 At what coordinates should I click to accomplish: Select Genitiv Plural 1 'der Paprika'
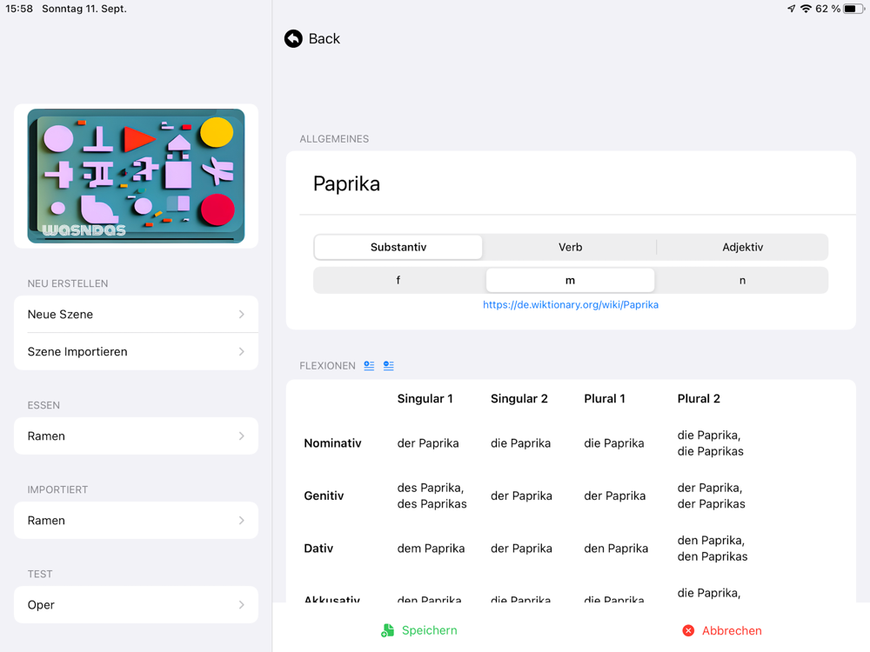coord(615,496)
